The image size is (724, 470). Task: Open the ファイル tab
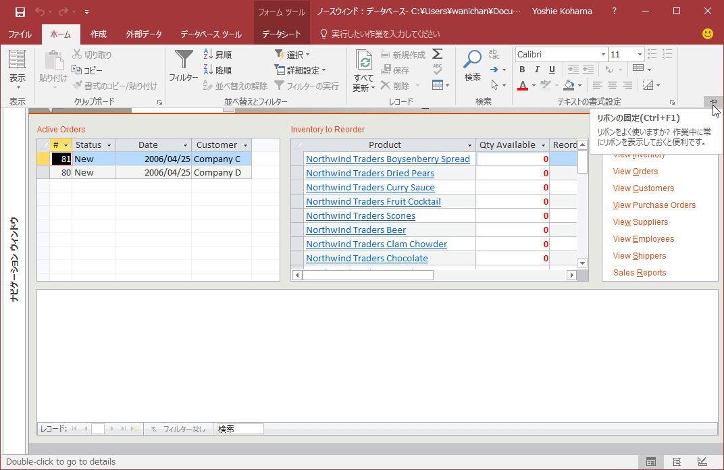click(20, 34)
